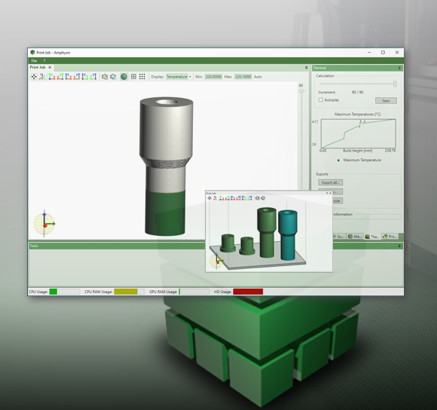Click the first axis-view icon in floating window toolbar
The image size is (437, 410).
click(222, 198)
